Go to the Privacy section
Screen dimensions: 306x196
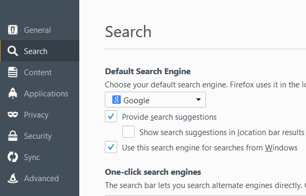click(x=36, y=115)
